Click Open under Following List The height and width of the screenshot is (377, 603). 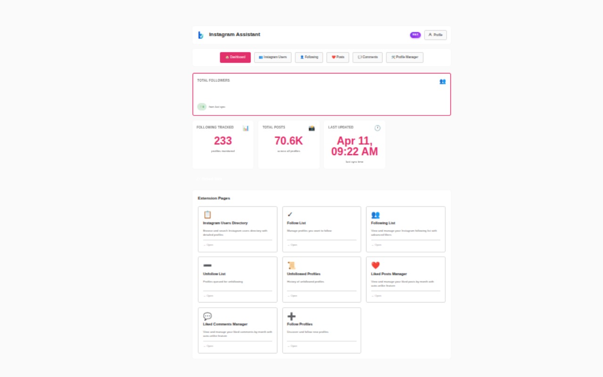pos(376,245)
